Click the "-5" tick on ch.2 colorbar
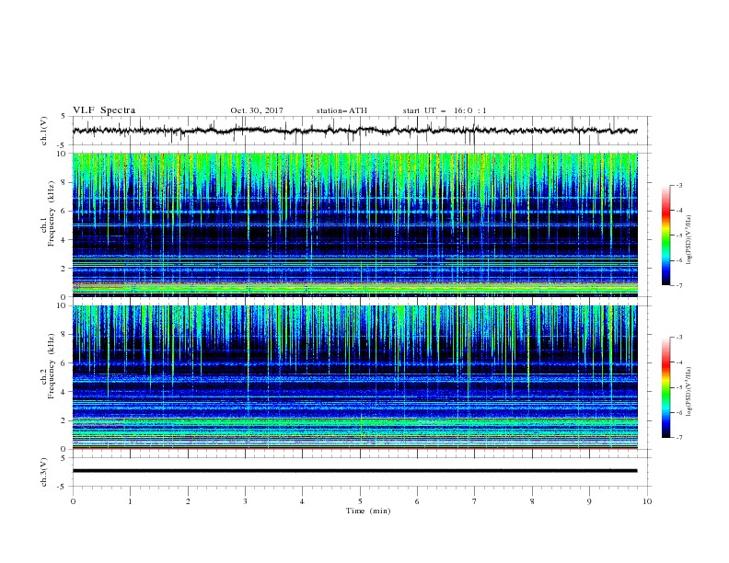The image size is (729, 563). point(679,387)
